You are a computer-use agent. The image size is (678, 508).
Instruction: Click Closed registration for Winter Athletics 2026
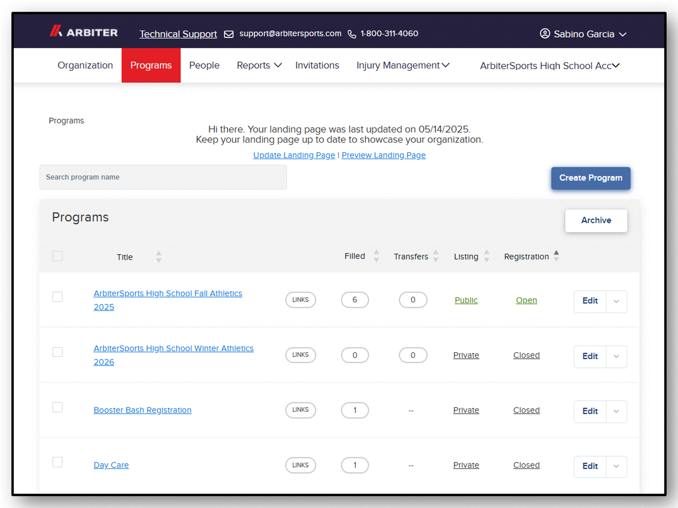526,355
